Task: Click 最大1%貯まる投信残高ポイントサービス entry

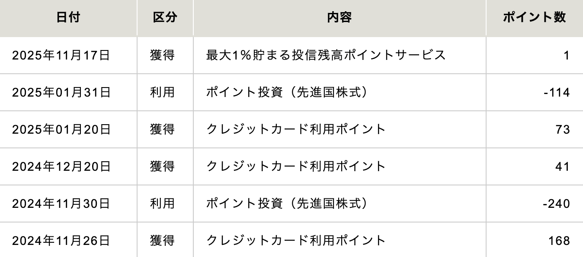Action: click(326, 55)
